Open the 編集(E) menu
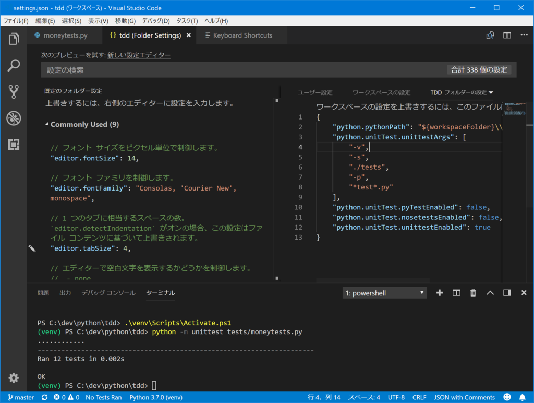534x403 pixels. click(45, 21)
